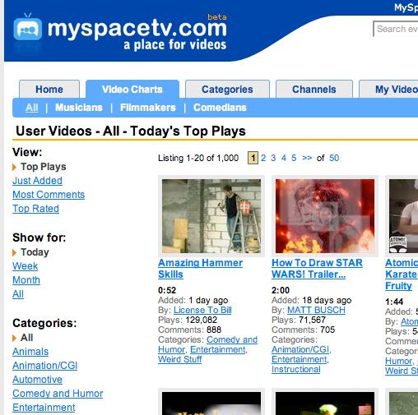Image resolution: width=418 pixels, height=415 pixels.
Task: Show videos for the Week
Action: [26, 266]
